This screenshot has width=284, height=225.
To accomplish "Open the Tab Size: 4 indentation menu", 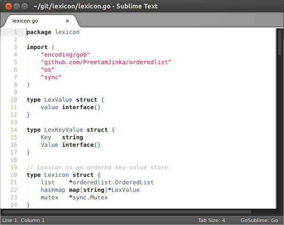I will coord(211,220).
